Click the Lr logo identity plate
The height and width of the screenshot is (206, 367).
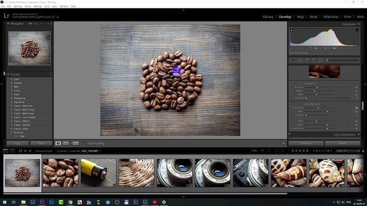click(6, 15)
